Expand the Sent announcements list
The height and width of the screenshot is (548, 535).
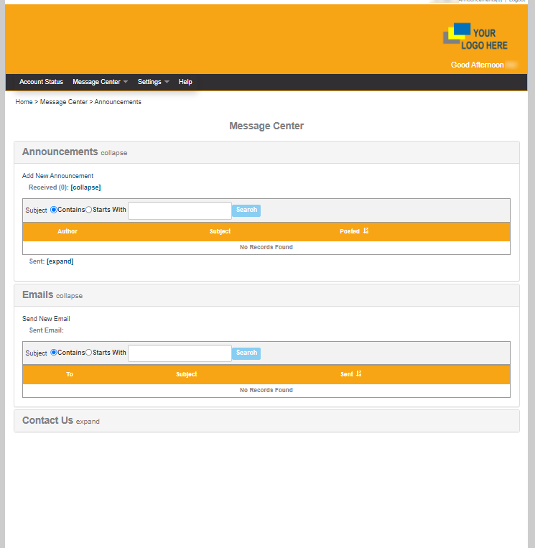coord(60,261)
